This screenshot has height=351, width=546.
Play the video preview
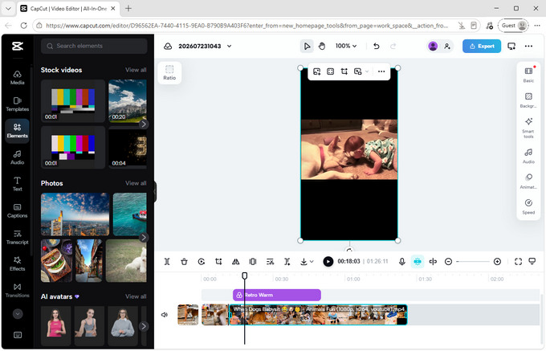pos(328,262)
